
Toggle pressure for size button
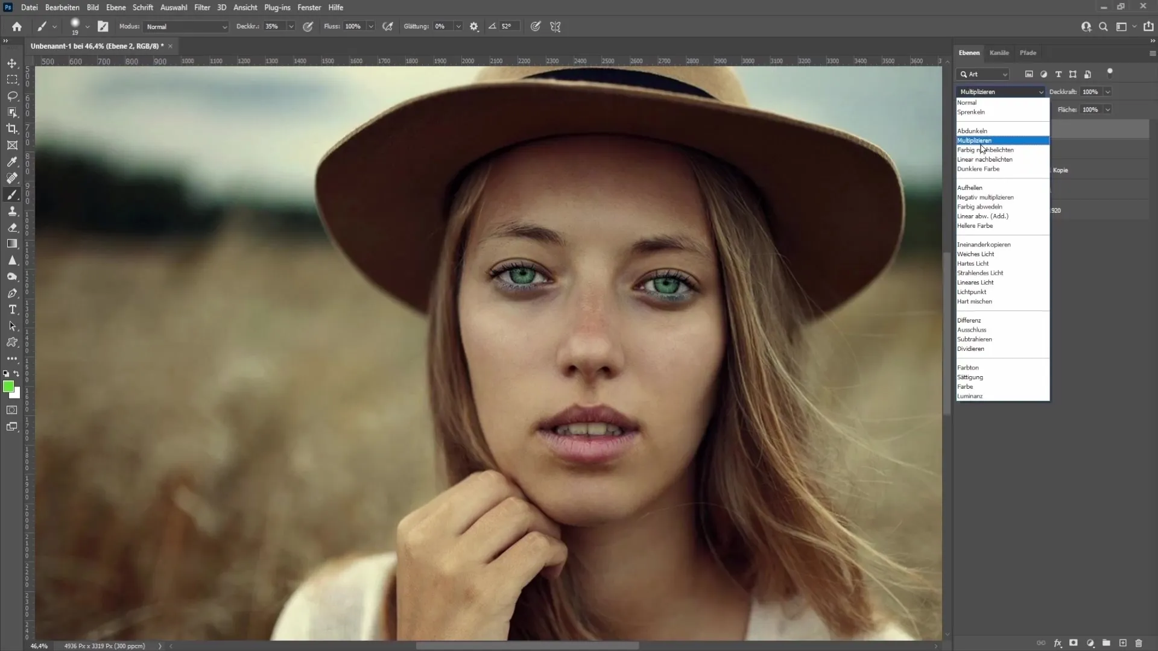pyautogui.click(x=536, y=27)
